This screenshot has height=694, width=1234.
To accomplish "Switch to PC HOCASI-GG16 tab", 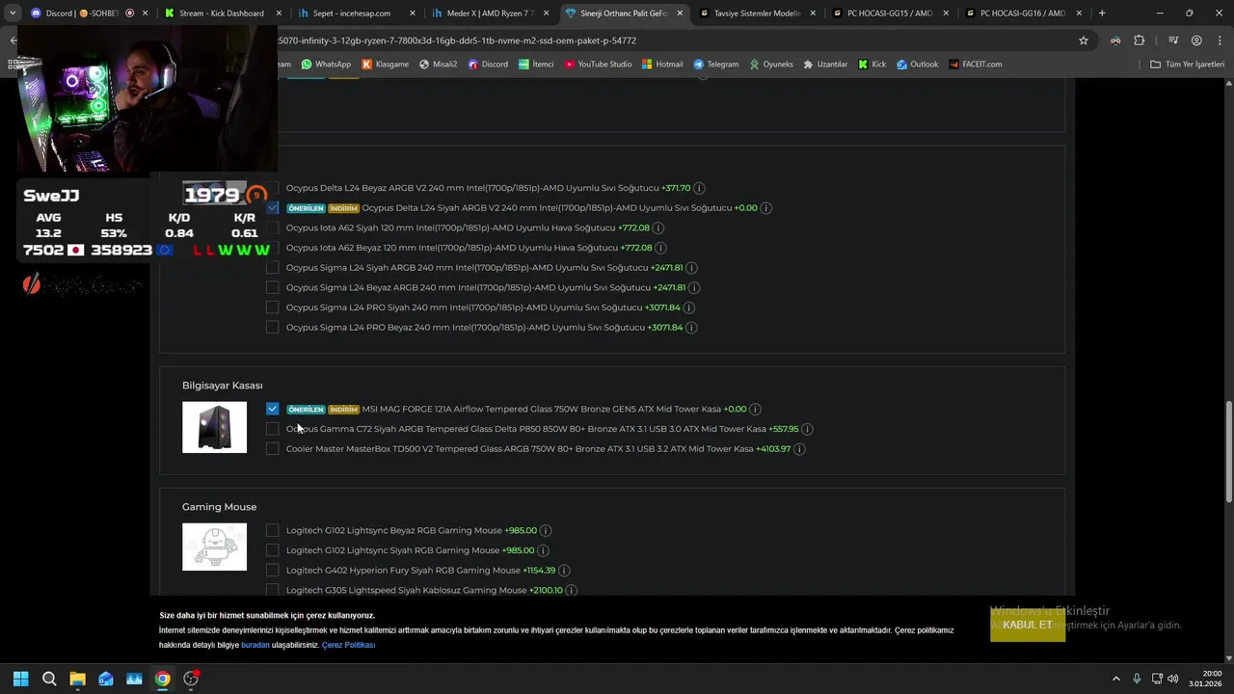I will point(1022,13).
